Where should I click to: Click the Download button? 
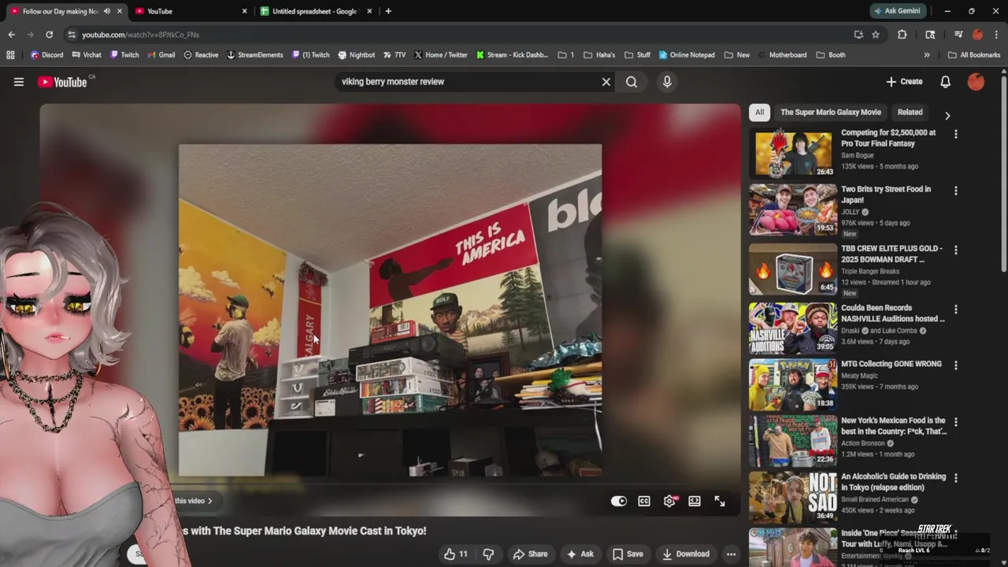click(685, 554)
